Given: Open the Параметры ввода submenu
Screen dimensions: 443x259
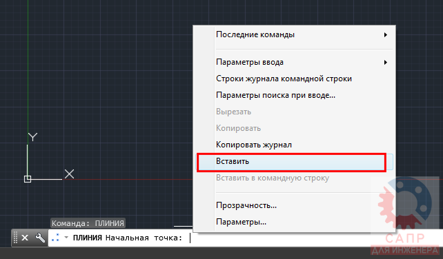Looking at the screenshot, I should click(x=295, y=62).
